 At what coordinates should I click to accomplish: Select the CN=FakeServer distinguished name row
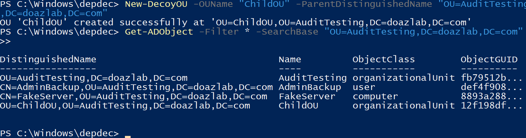[x=133, y=96]
